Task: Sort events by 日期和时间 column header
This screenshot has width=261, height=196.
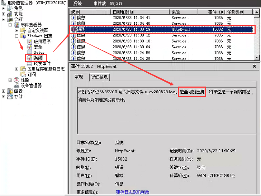Action: click(140, 12)
